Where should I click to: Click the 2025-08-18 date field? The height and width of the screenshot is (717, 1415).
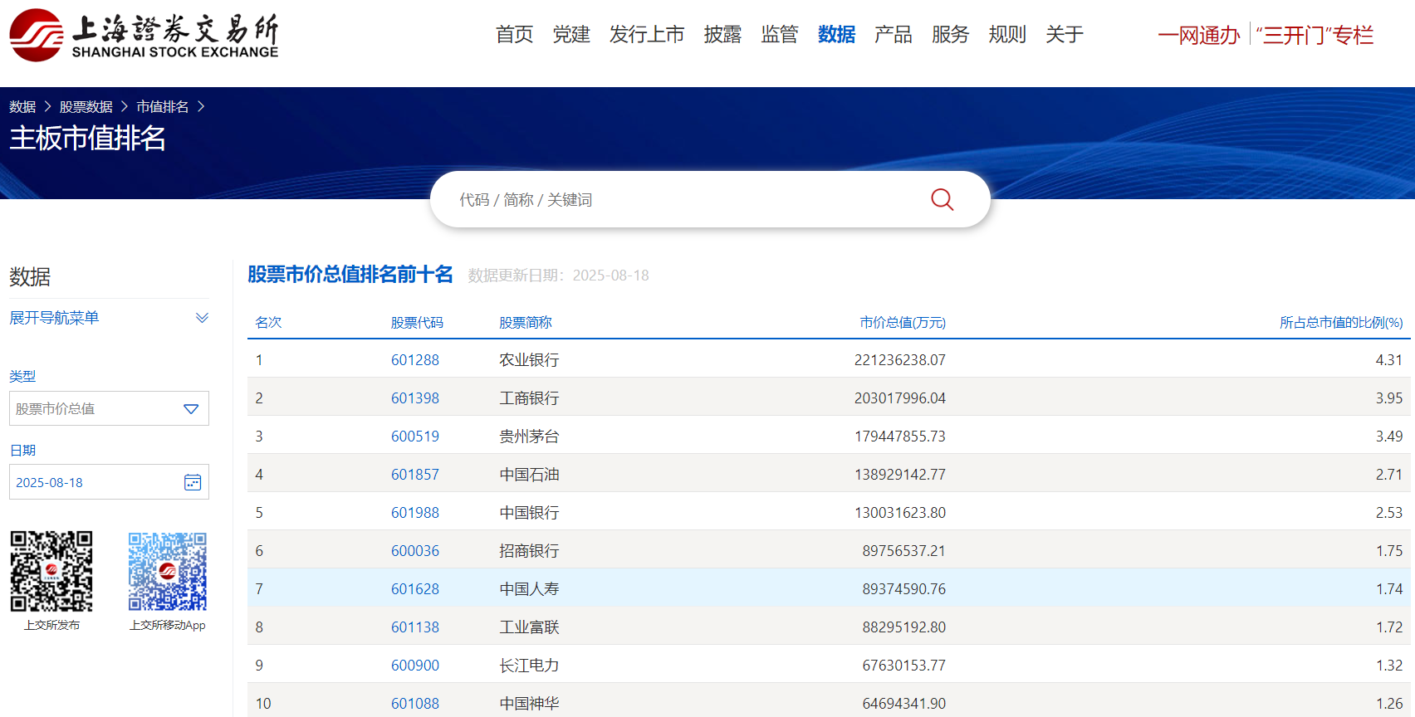coord(91,482)
